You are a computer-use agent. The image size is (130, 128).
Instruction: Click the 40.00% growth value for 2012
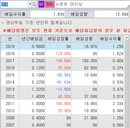tap(64, 97)
